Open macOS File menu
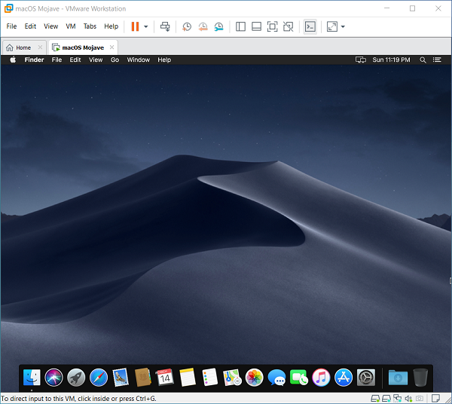The height and width of the screenshot is (404, 452). pyautogui.click(x=56, y=60)
